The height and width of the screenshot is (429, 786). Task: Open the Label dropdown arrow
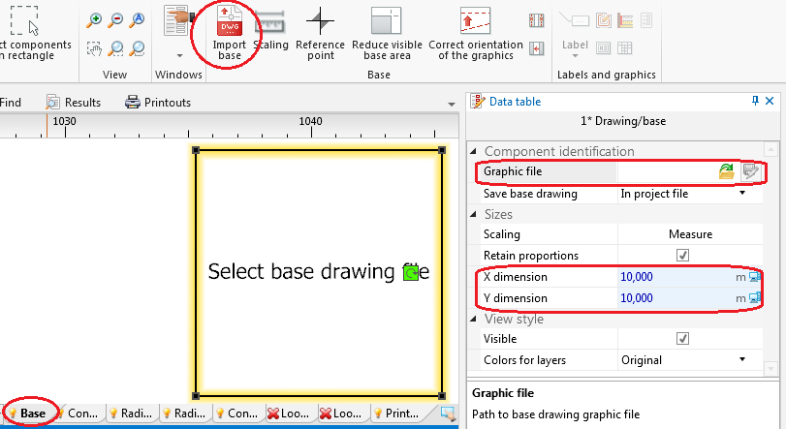(x=575, y=55)
